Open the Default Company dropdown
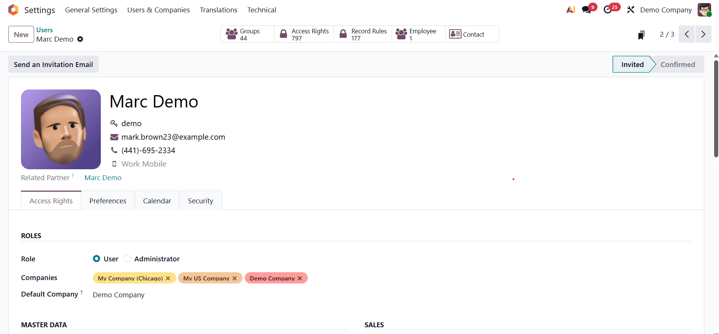The width and height of the screenshot is (719, 334). point(220,295)
